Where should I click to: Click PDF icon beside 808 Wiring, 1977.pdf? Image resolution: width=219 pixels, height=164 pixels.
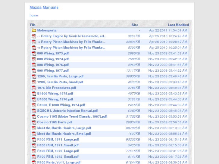[x=34, y=70]
